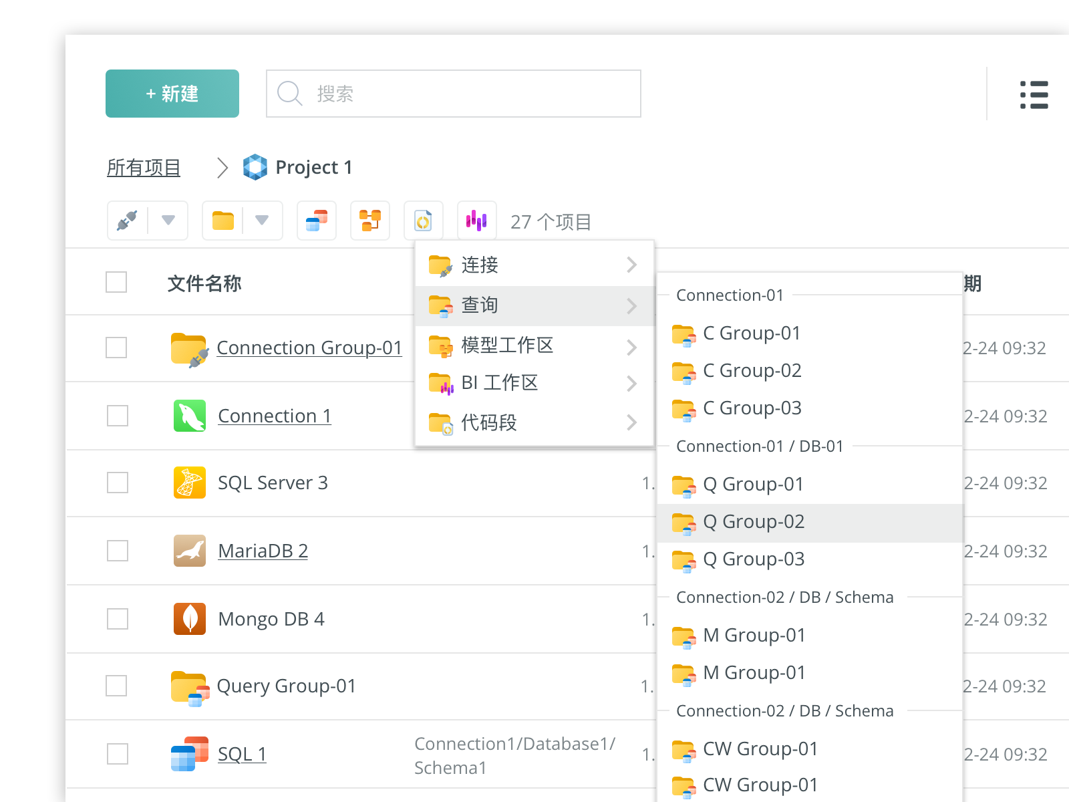Viewport: 1069px width, 802px height.
Task: Click the connection plug icon in toolbar
Action: click(128, 221)
